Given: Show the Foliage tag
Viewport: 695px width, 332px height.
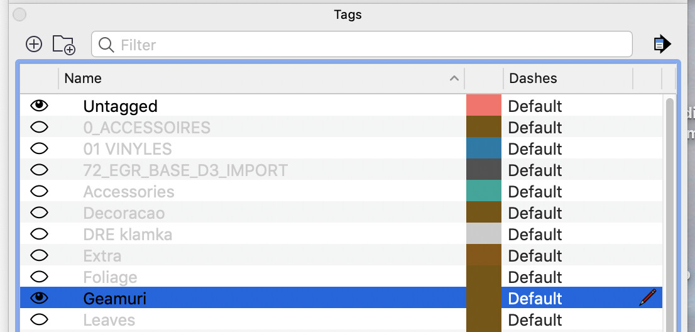Looking at the screenshot, I should [40, 277].
